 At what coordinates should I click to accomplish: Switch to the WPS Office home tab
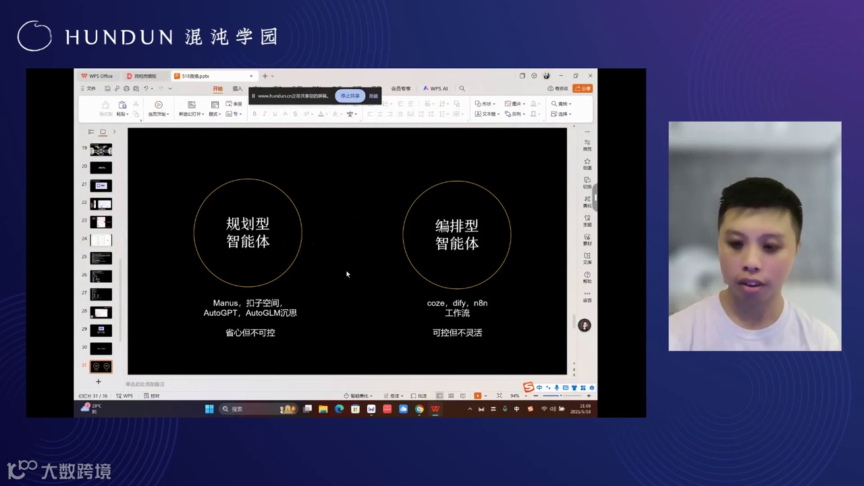coord(99,76)
